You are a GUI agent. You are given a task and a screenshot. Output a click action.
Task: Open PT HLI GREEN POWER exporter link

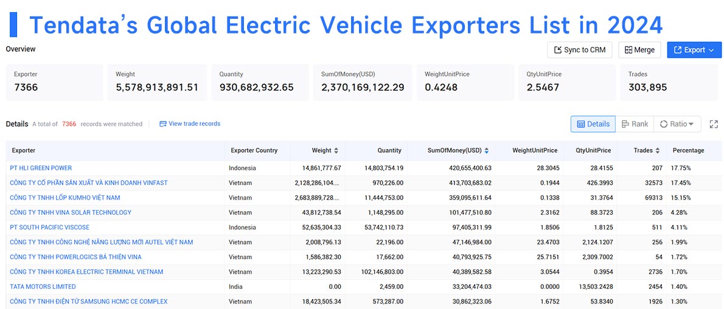pos(41,168)
